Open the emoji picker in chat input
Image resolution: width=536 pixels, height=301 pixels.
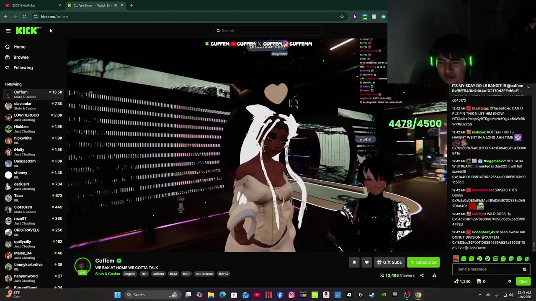pyautogui.click(x=525, y=269)
